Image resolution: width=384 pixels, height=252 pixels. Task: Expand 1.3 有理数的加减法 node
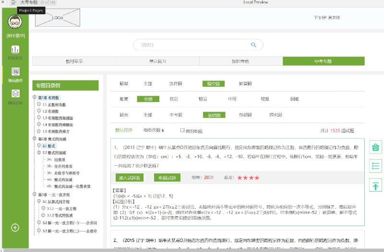tap(39, 117)
